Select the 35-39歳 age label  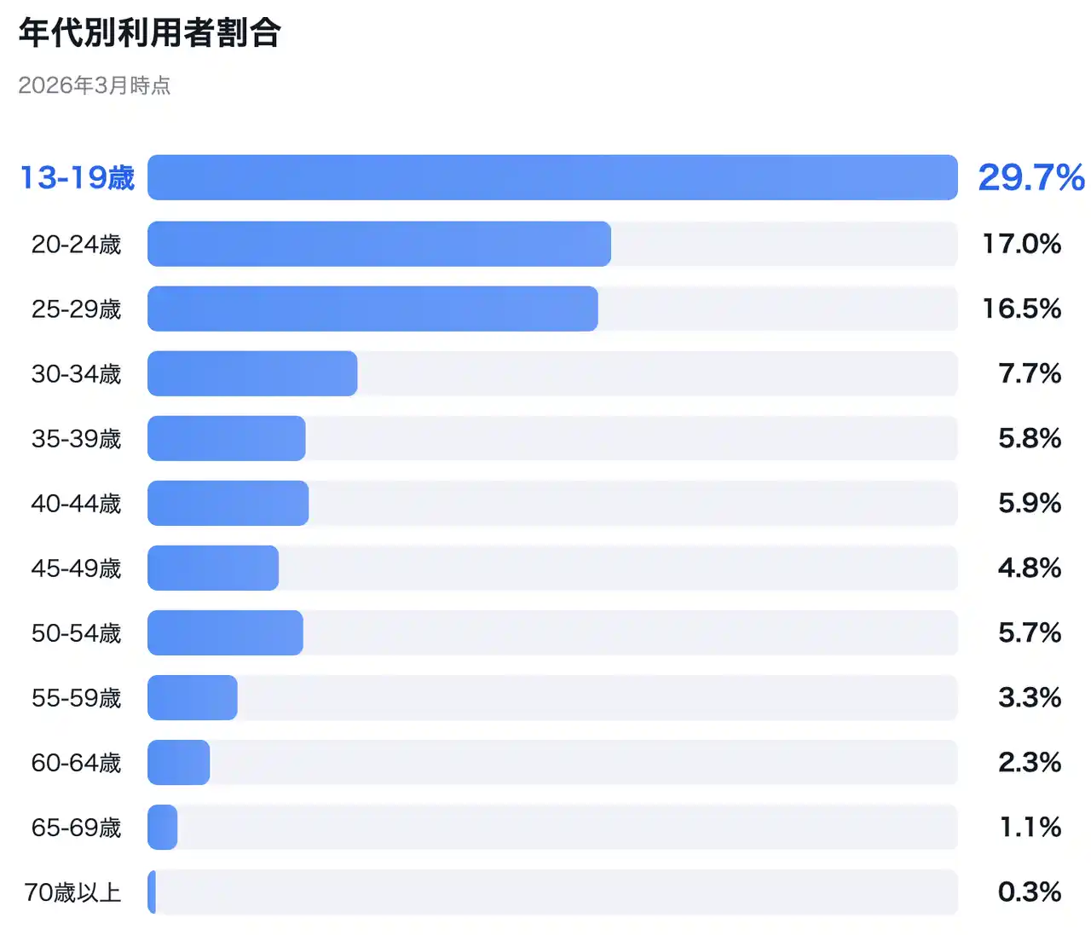tap(76, 438)
